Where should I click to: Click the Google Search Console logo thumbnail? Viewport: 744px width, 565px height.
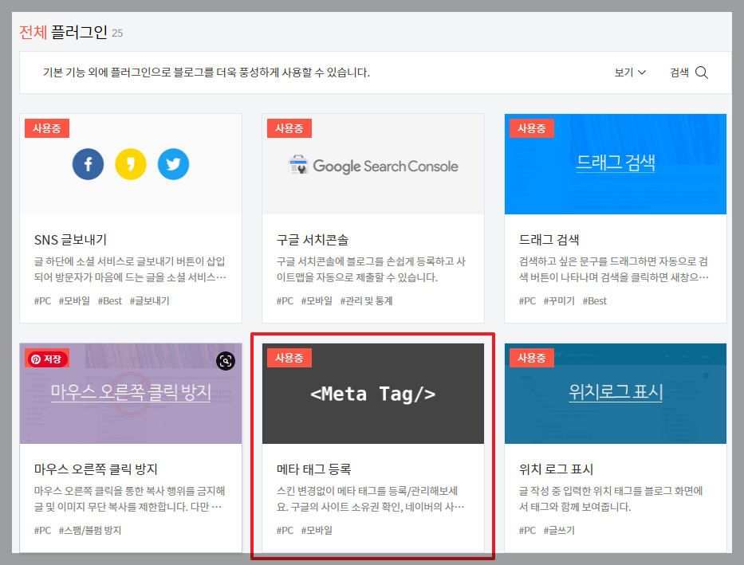coord(372,165)
